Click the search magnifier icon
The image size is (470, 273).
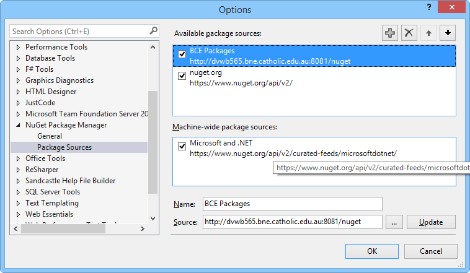[153, 31]
